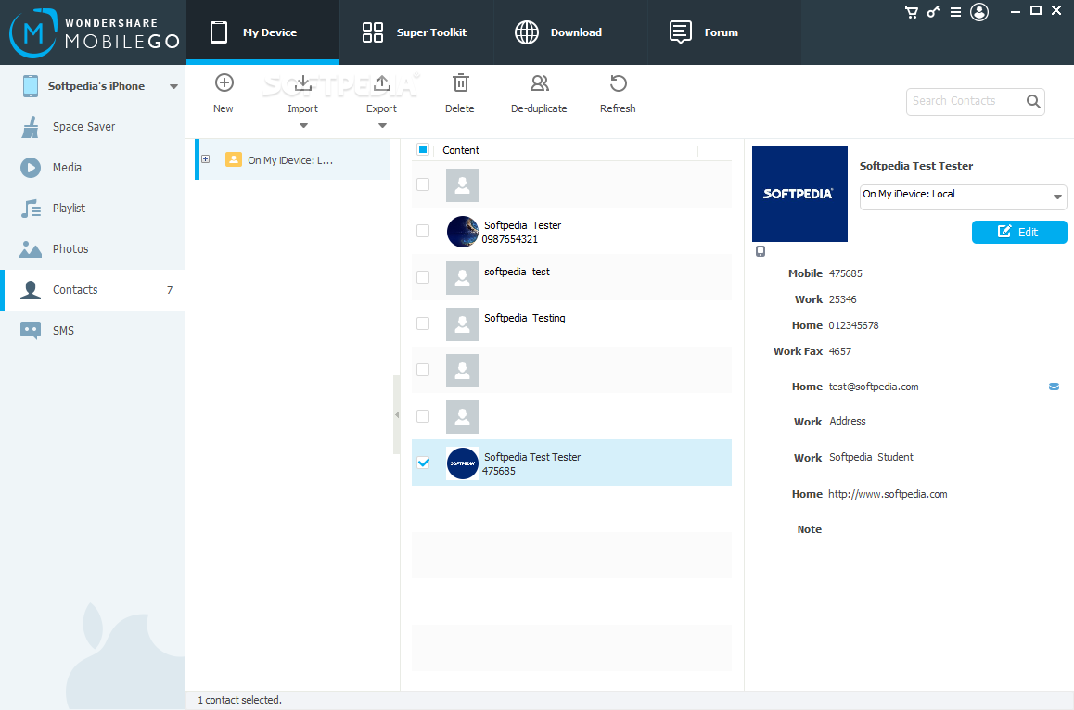Switch to the Super Toolkit tab

(x=416, y=32)
